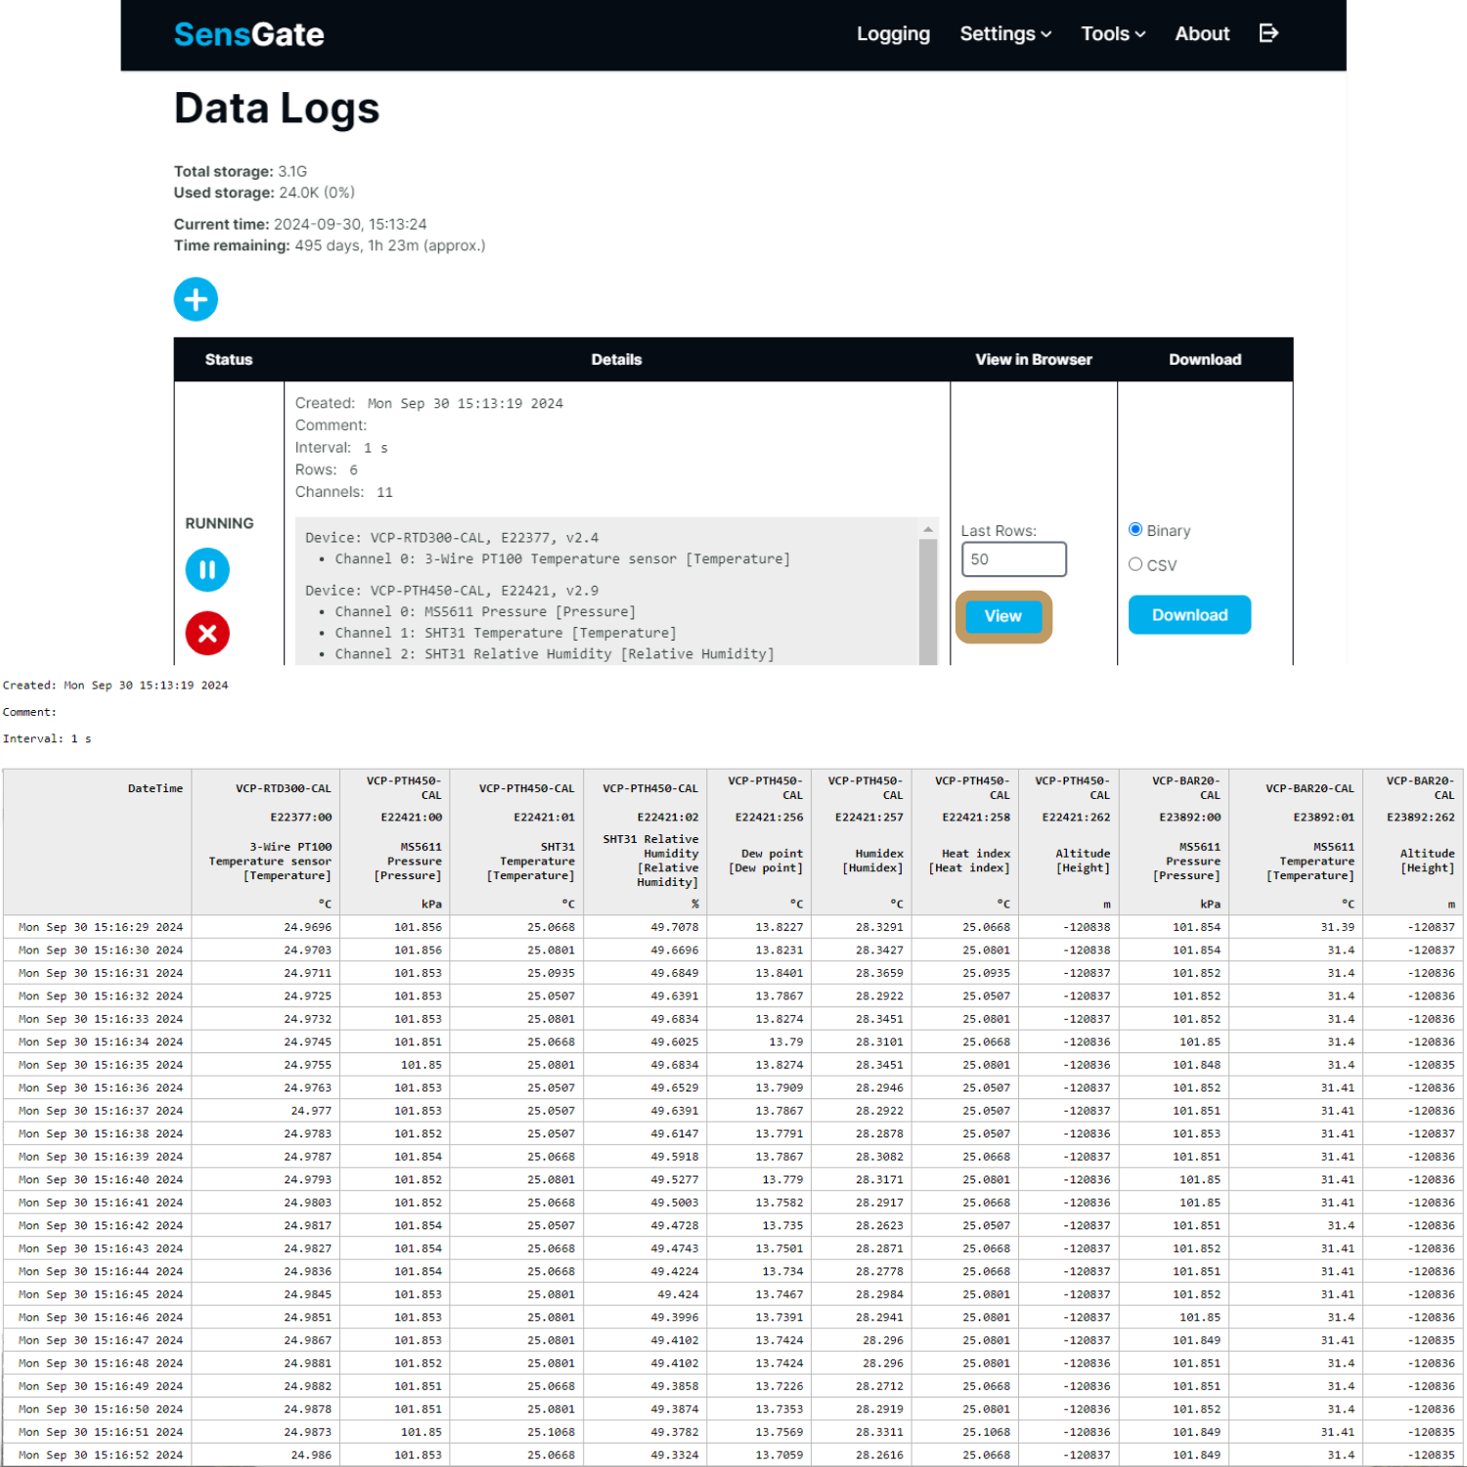The width and height of the screenshot is (1467, 1467).
Task: Add a new data log with plus icon
Action: pyautogui.click(x=196, y=299)
